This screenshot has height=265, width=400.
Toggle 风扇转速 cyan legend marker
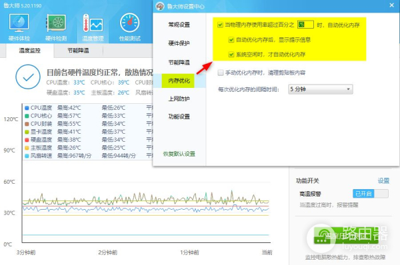[27, 155]
